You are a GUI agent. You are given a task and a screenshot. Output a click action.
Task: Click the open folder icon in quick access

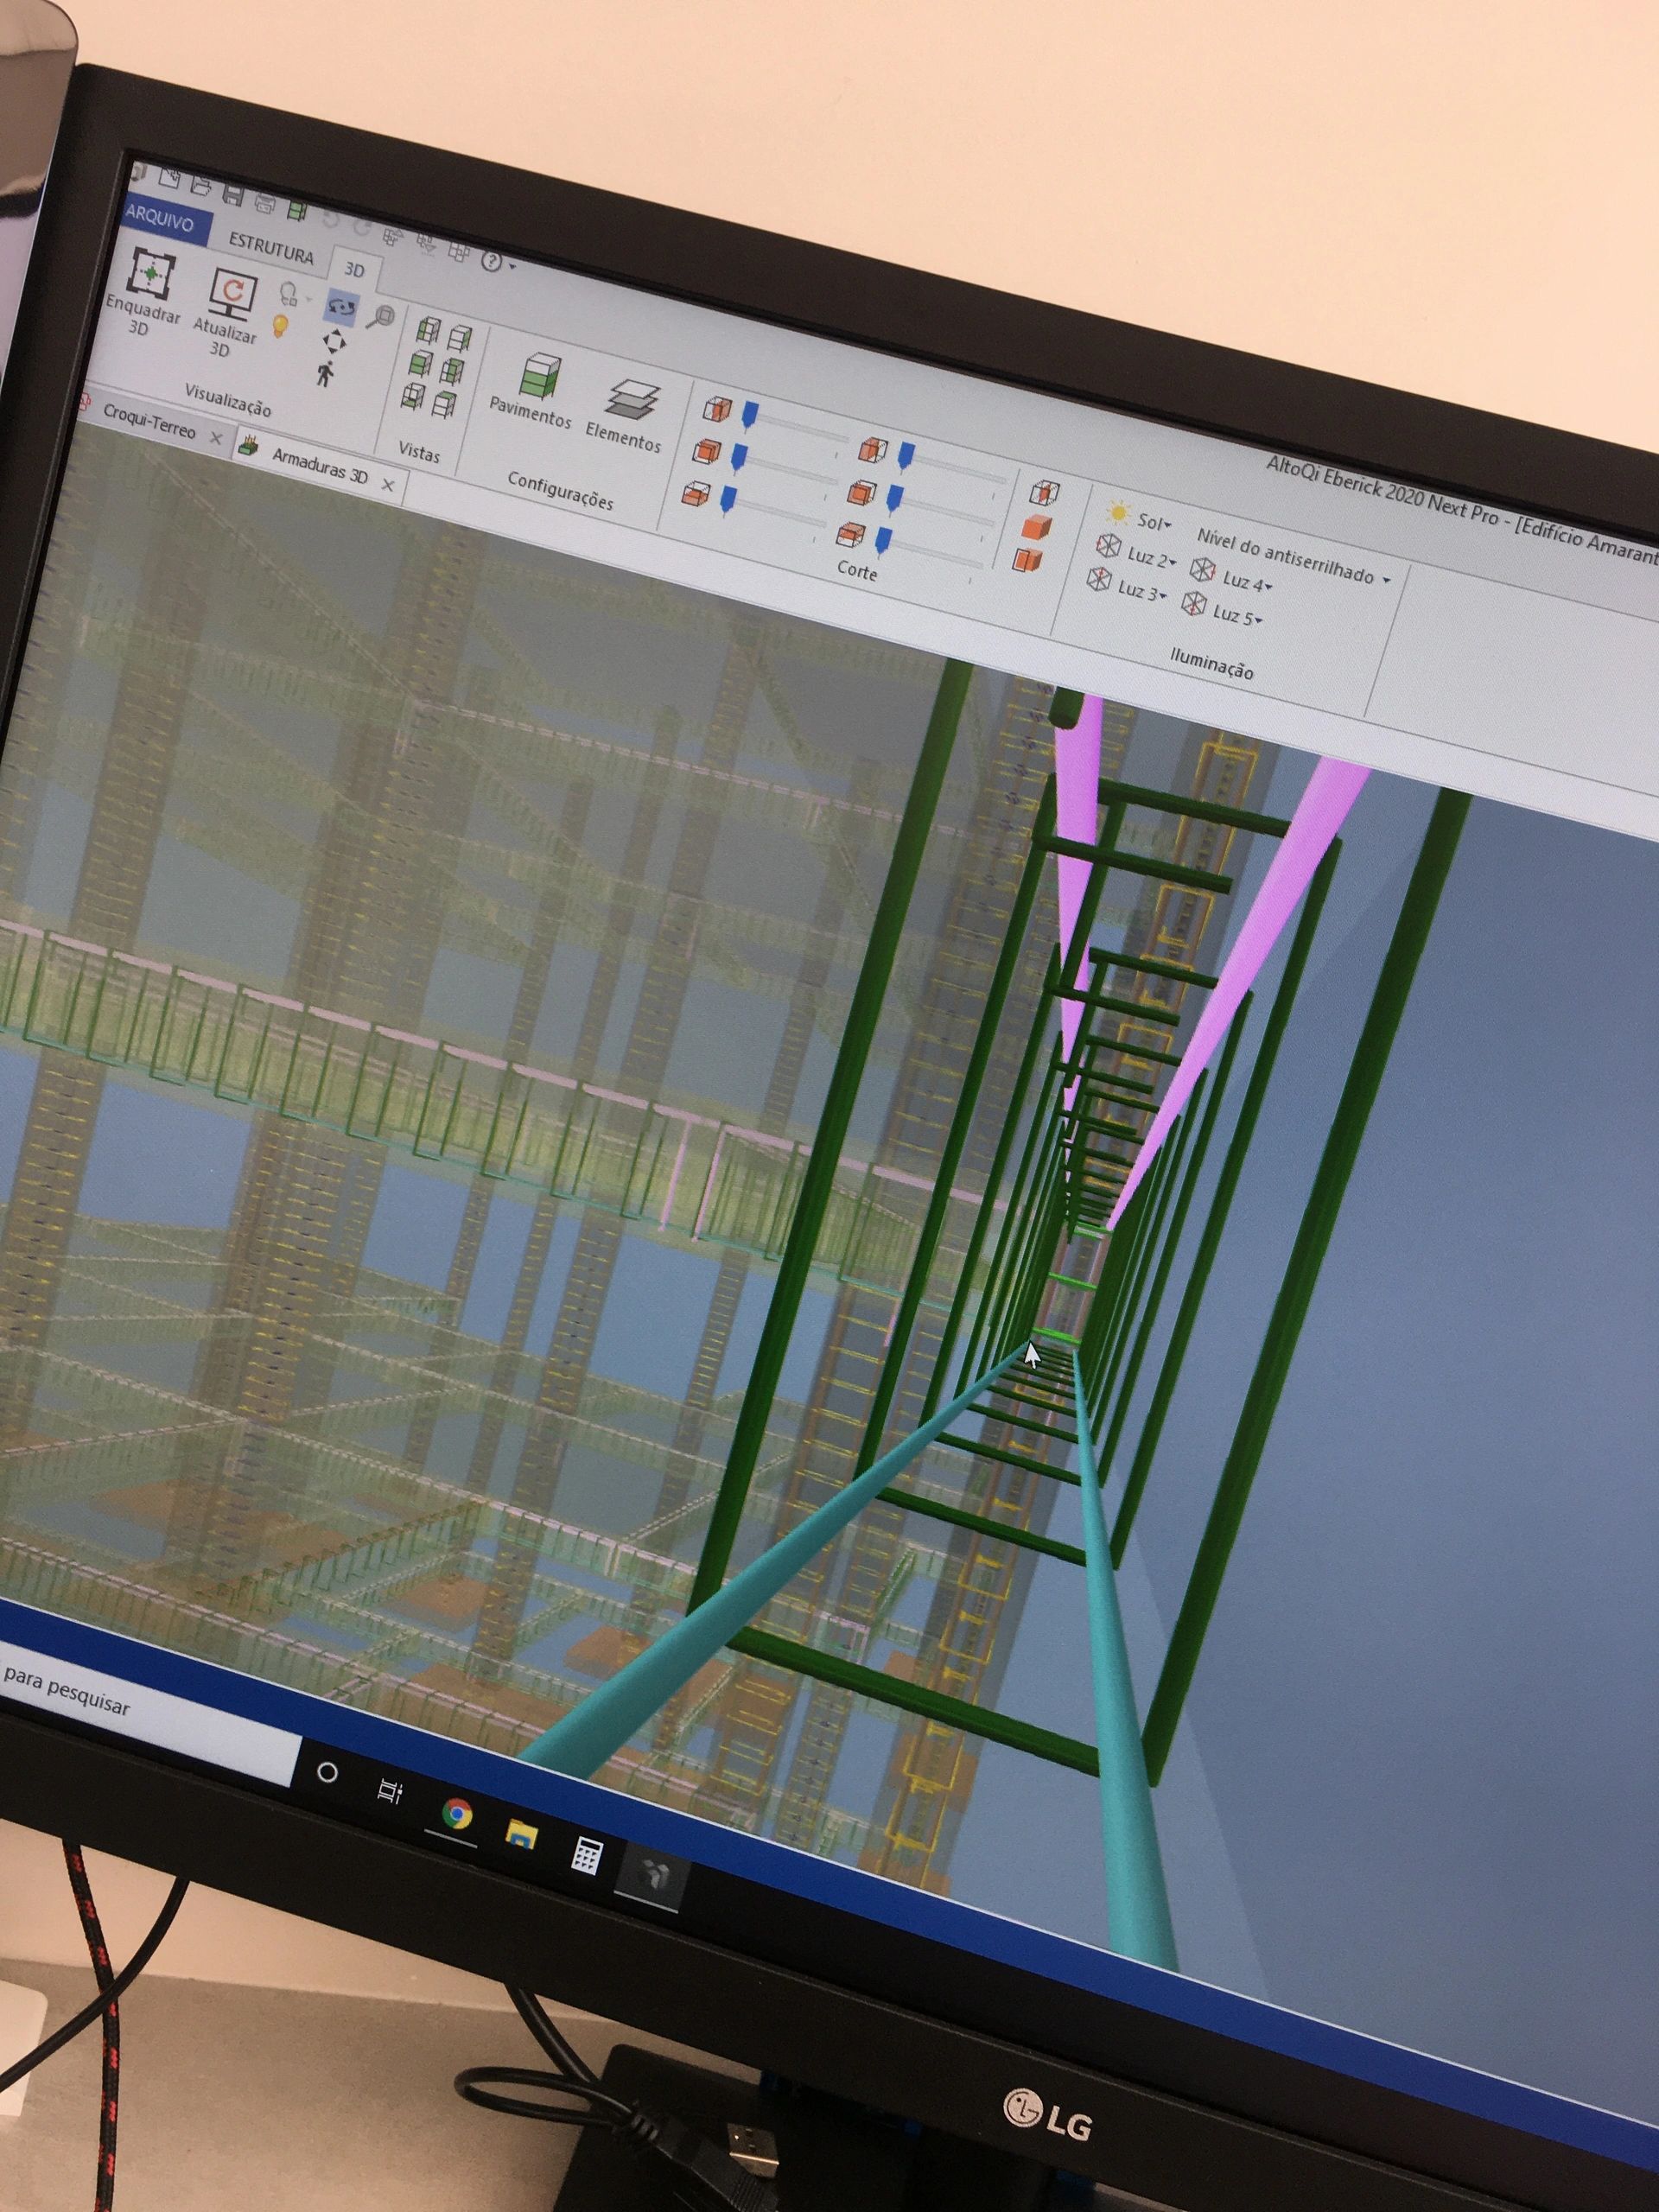click(x=200, y=186)
